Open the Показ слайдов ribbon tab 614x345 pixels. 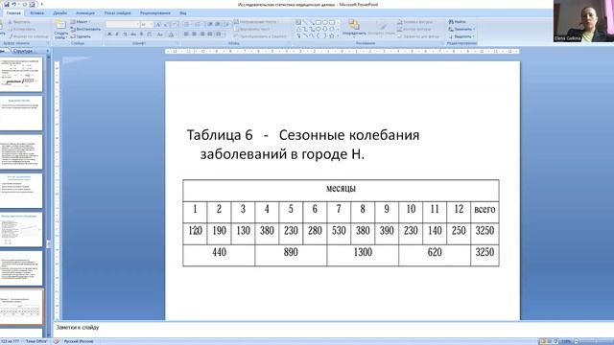[117, 12]
